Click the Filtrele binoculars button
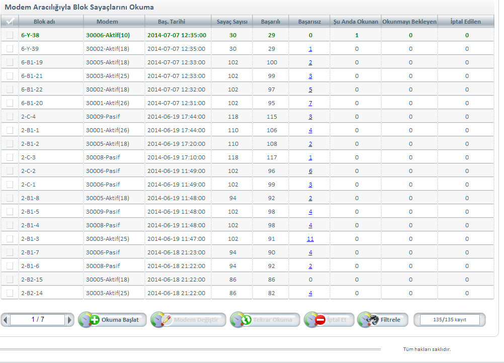 coord(382,320)
